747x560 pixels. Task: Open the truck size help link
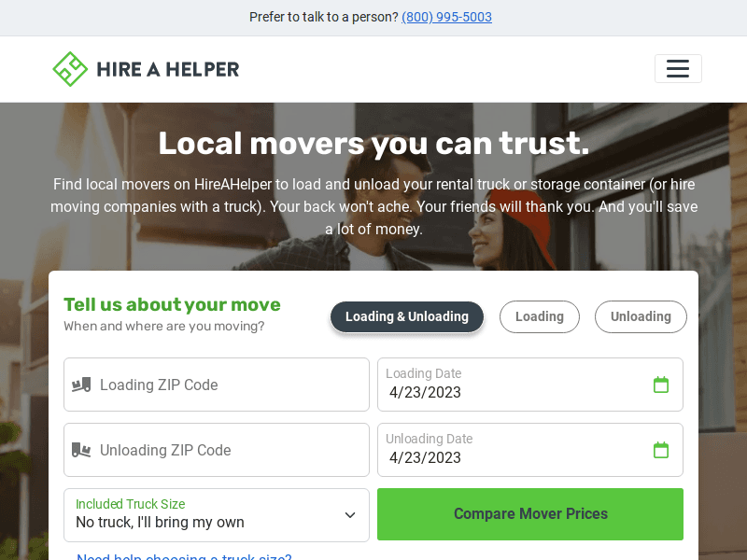pos(184,556)
